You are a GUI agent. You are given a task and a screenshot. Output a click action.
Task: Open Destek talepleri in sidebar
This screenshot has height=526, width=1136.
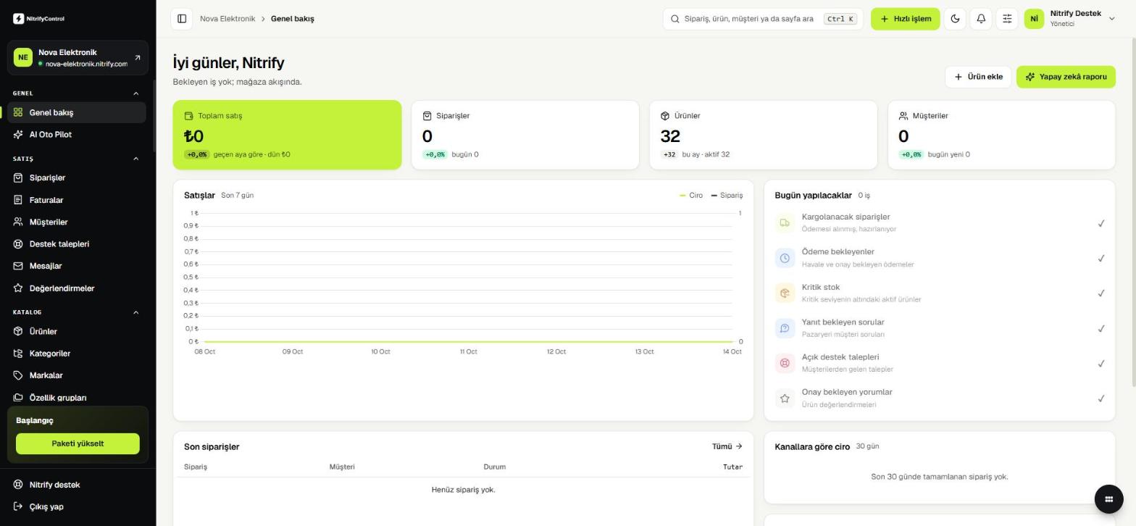tap(77, 244)
